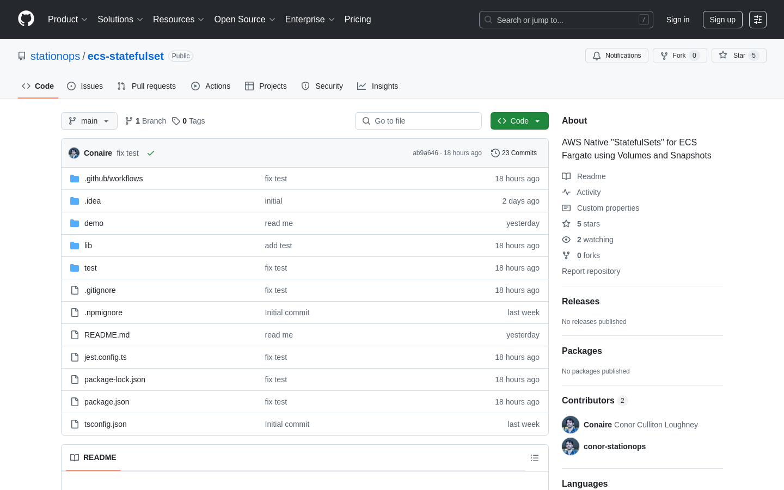
Task: Click the lib folder icon
Action: [x=75, y=246]
